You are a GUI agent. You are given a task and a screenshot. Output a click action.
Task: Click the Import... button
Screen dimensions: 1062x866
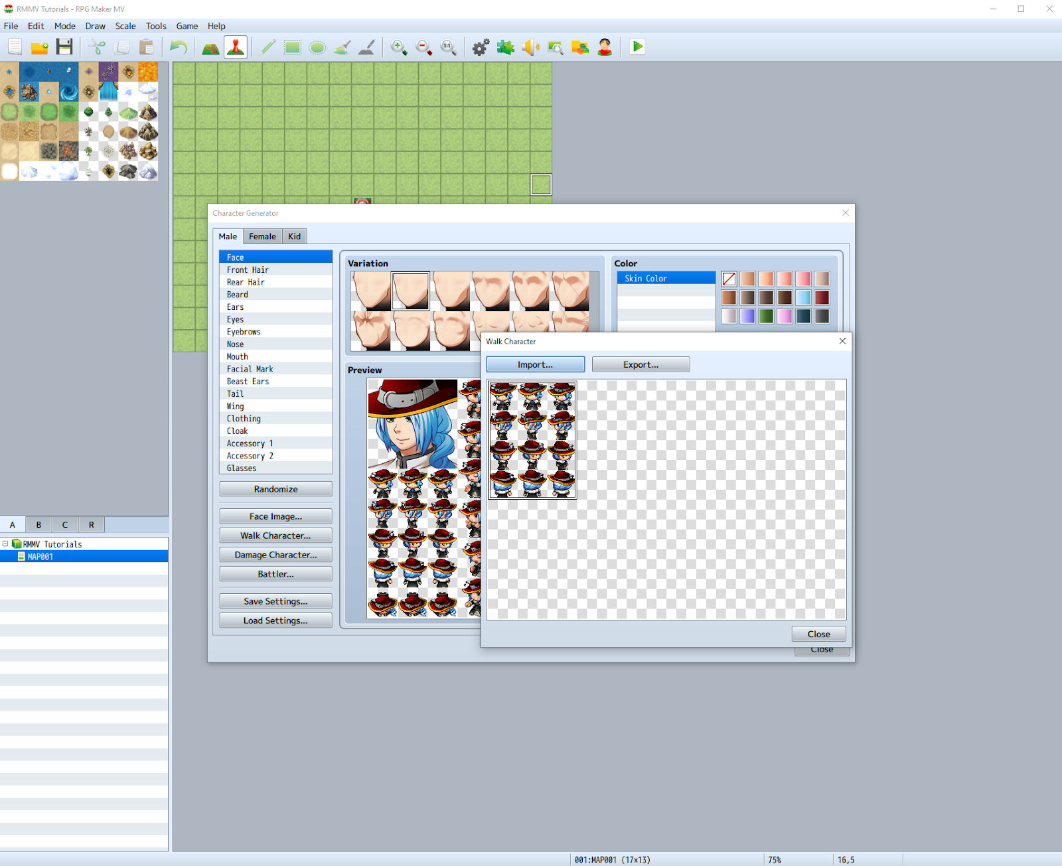pos(535,364)
